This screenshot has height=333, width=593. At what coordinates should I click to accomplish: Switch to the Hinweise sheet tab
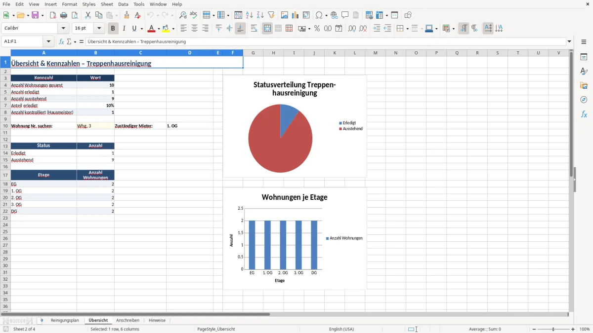coord(157,321)
